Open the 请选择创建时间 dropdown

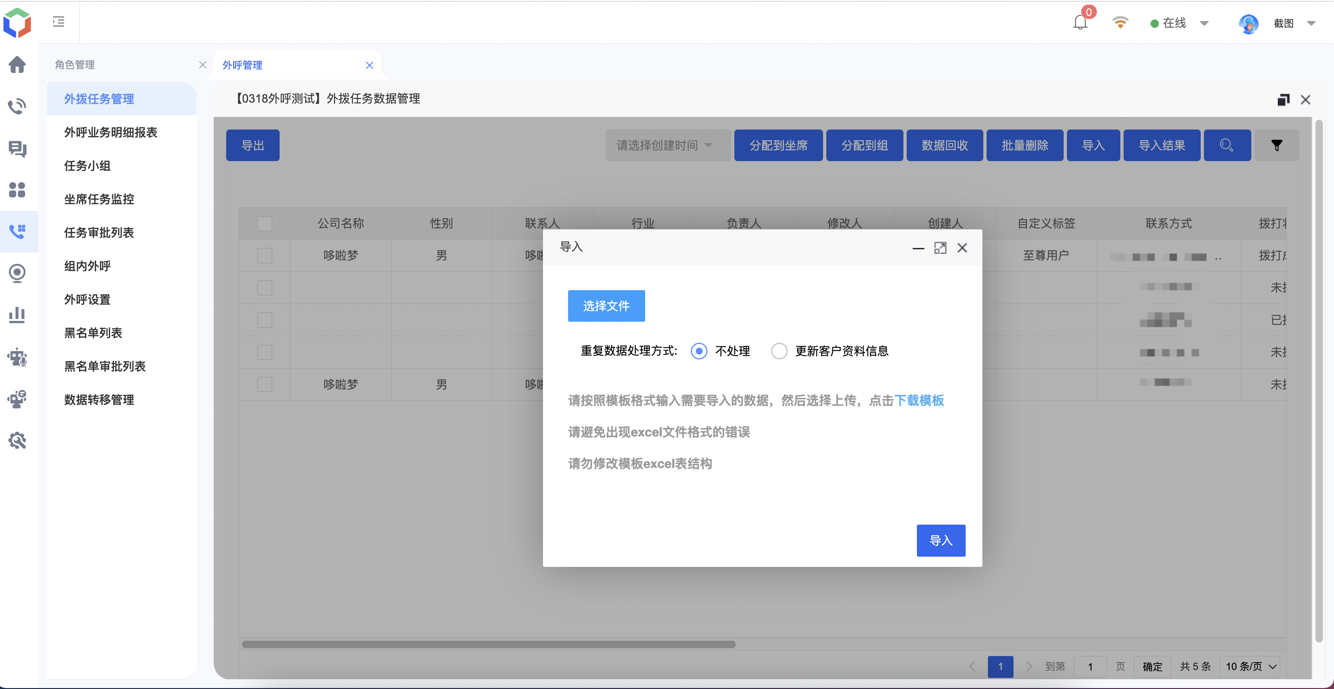pos(667,145)
